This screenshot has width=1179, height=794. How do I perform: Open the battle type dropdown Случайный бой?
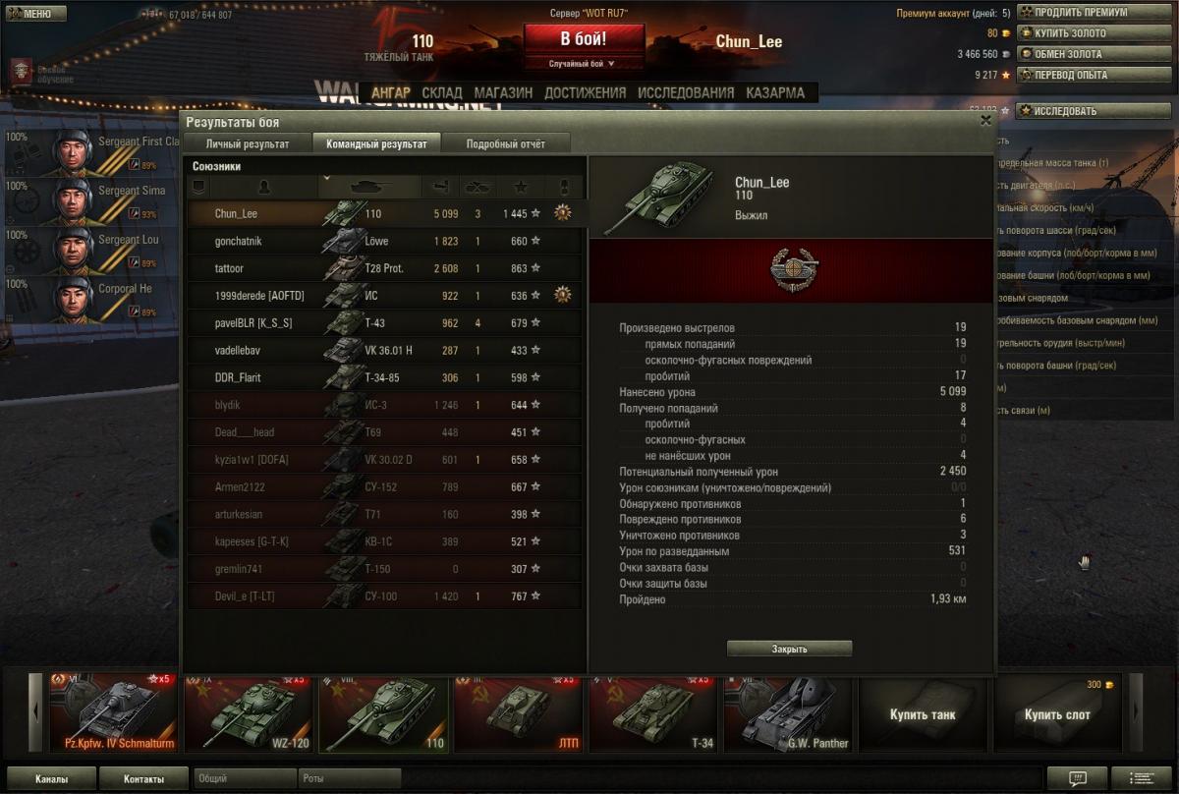click(585, 64)
